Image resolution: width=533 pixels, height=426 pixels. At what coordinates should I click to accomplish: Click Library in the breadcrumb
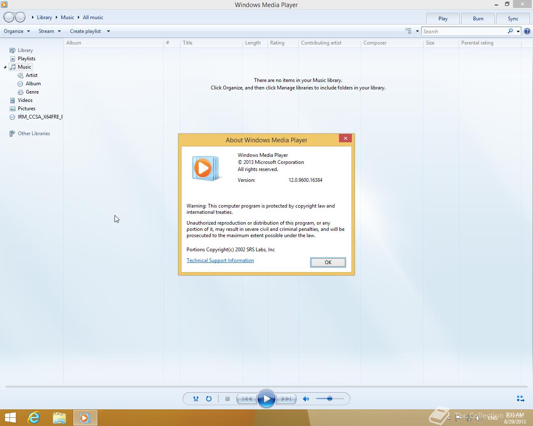pyautogui.click(x=45, y=17)
